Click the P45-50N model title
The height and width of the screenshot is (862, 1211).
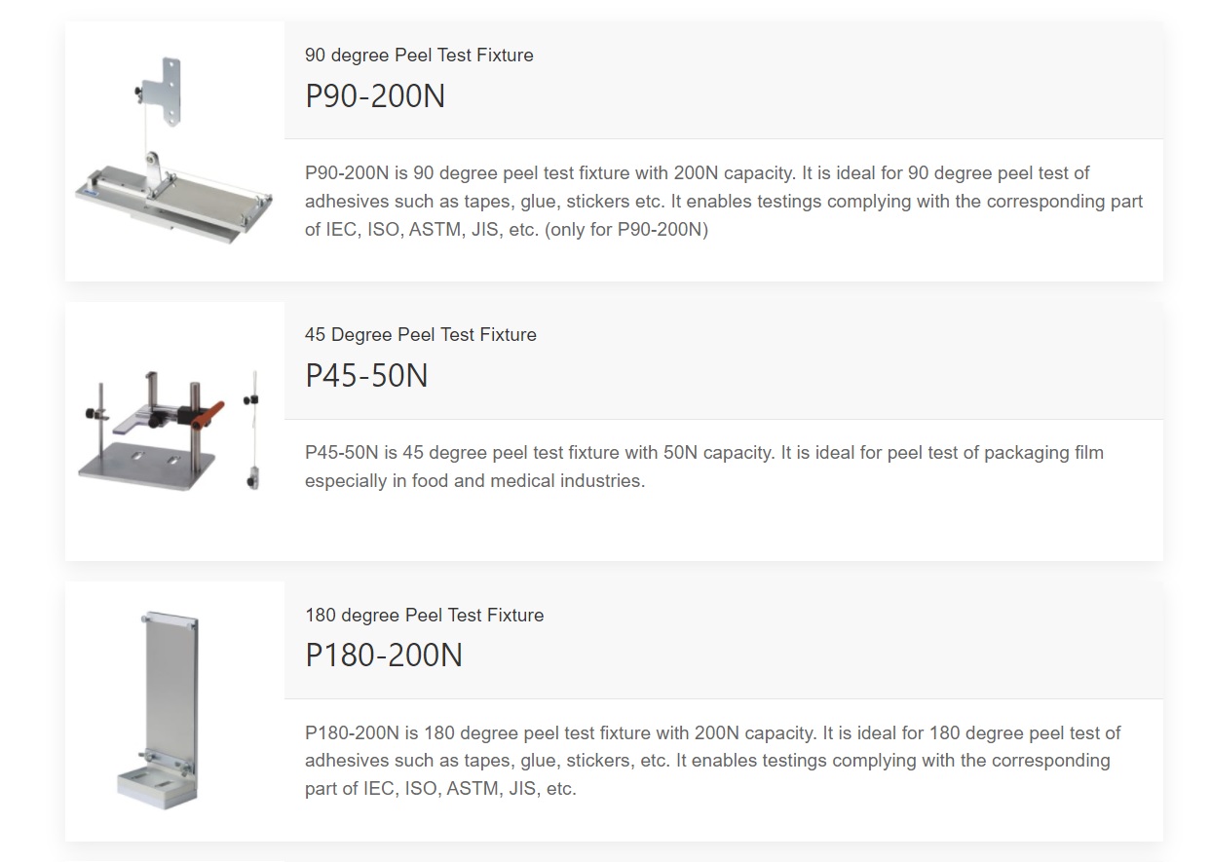(x=366, y=376)
